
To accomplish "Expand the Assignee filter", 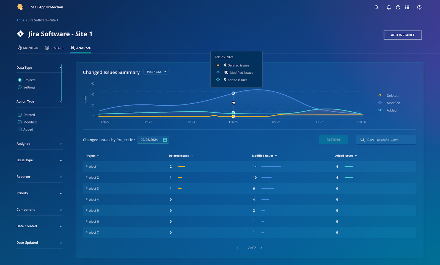I will tap(61, 144).
